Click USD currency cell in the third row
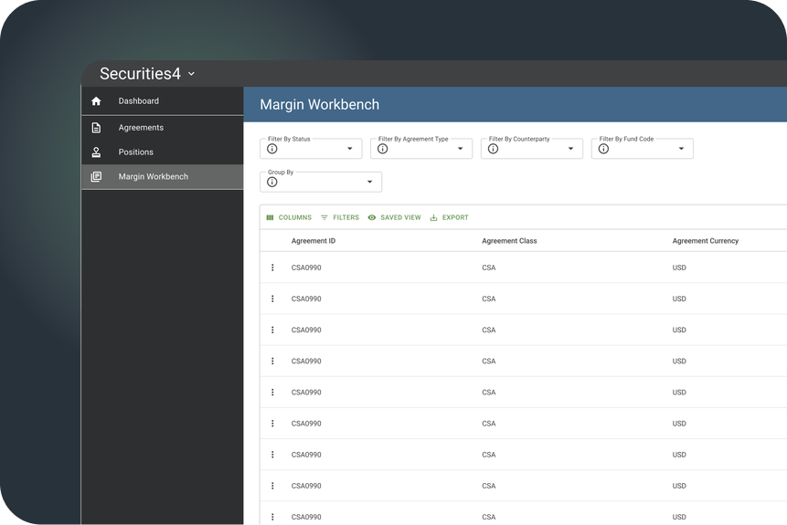 pos(679,330)
